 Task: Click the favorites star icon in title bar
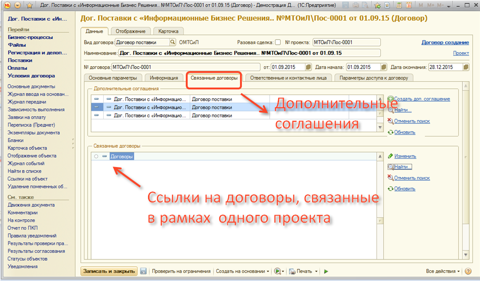point(376,5)
